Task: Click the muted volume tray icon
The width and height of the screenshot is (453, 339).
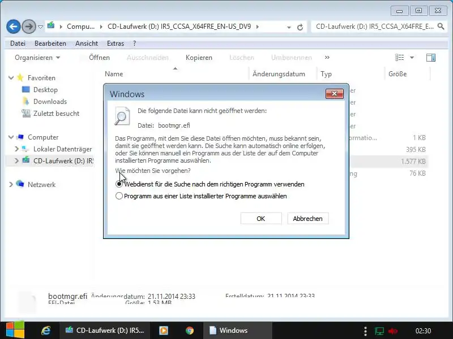Action: pos(393,331)
